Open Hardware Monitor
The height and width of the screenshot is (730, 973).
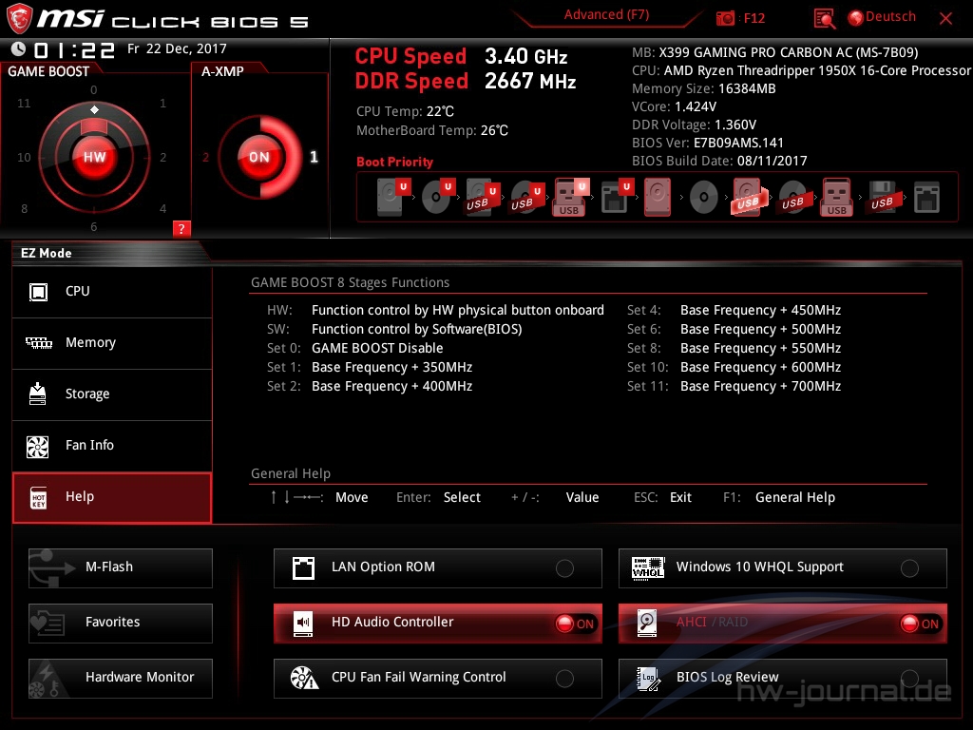point(121,678)
